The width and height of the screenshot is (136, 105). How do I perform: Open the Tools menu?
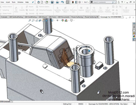click(x=14, y=2)
